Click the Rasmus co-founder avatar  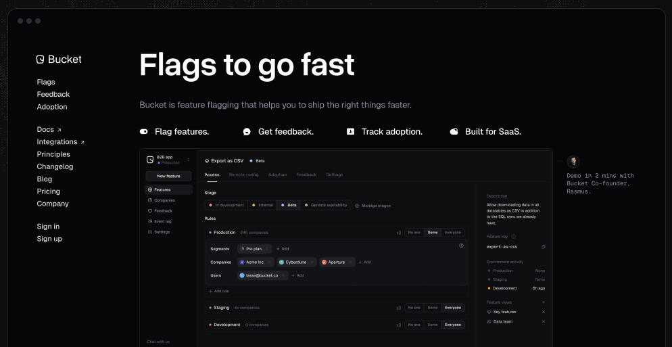click(x=573, y=162)
